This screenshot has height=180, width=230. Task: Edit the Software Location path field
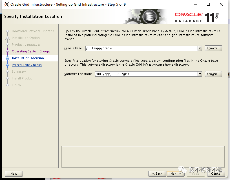[x=146, y=74]
